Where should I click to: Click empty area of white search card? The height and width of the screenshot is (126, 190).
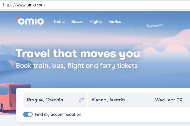coord(133,114)
